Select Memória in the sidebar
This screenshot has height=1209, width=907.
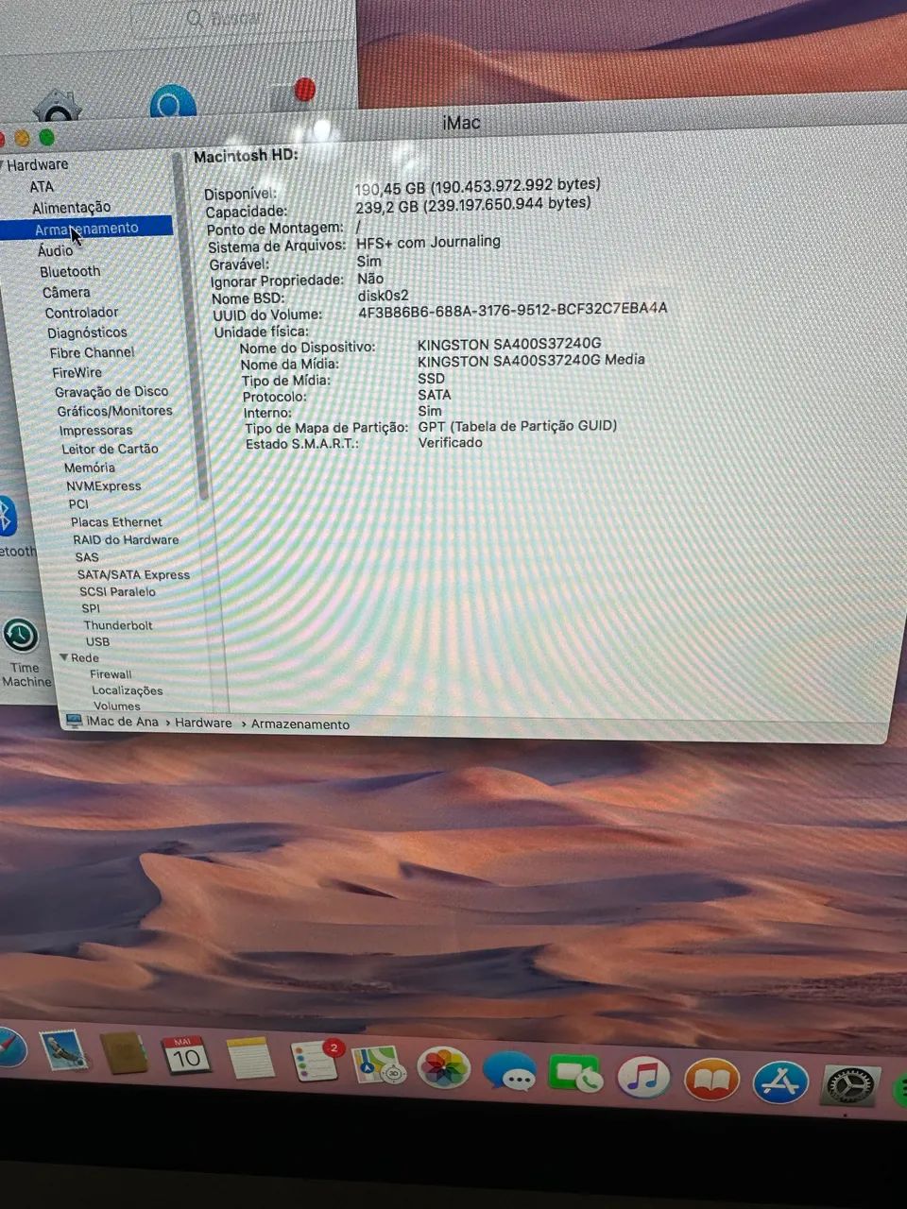pyautogui.click(x=90, y=468)
